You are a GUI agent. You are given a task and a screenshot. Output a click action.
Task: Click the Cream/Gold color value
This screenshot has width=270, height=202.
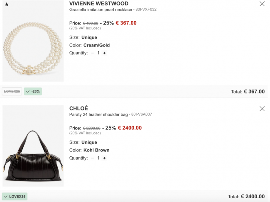(97, 45)
